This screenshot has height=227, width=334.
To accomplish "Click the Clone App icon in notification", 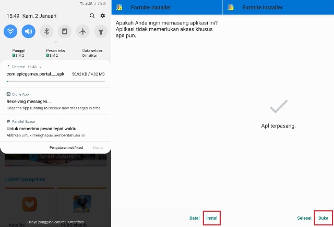I will pos(8,94).
